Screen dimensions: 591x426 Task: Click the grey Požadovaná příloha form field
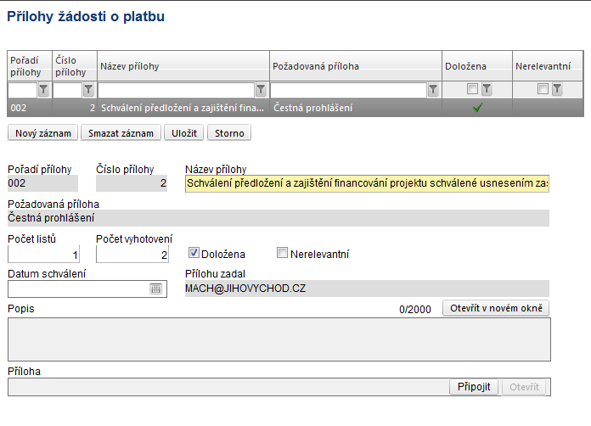click(x=279, y=218)
